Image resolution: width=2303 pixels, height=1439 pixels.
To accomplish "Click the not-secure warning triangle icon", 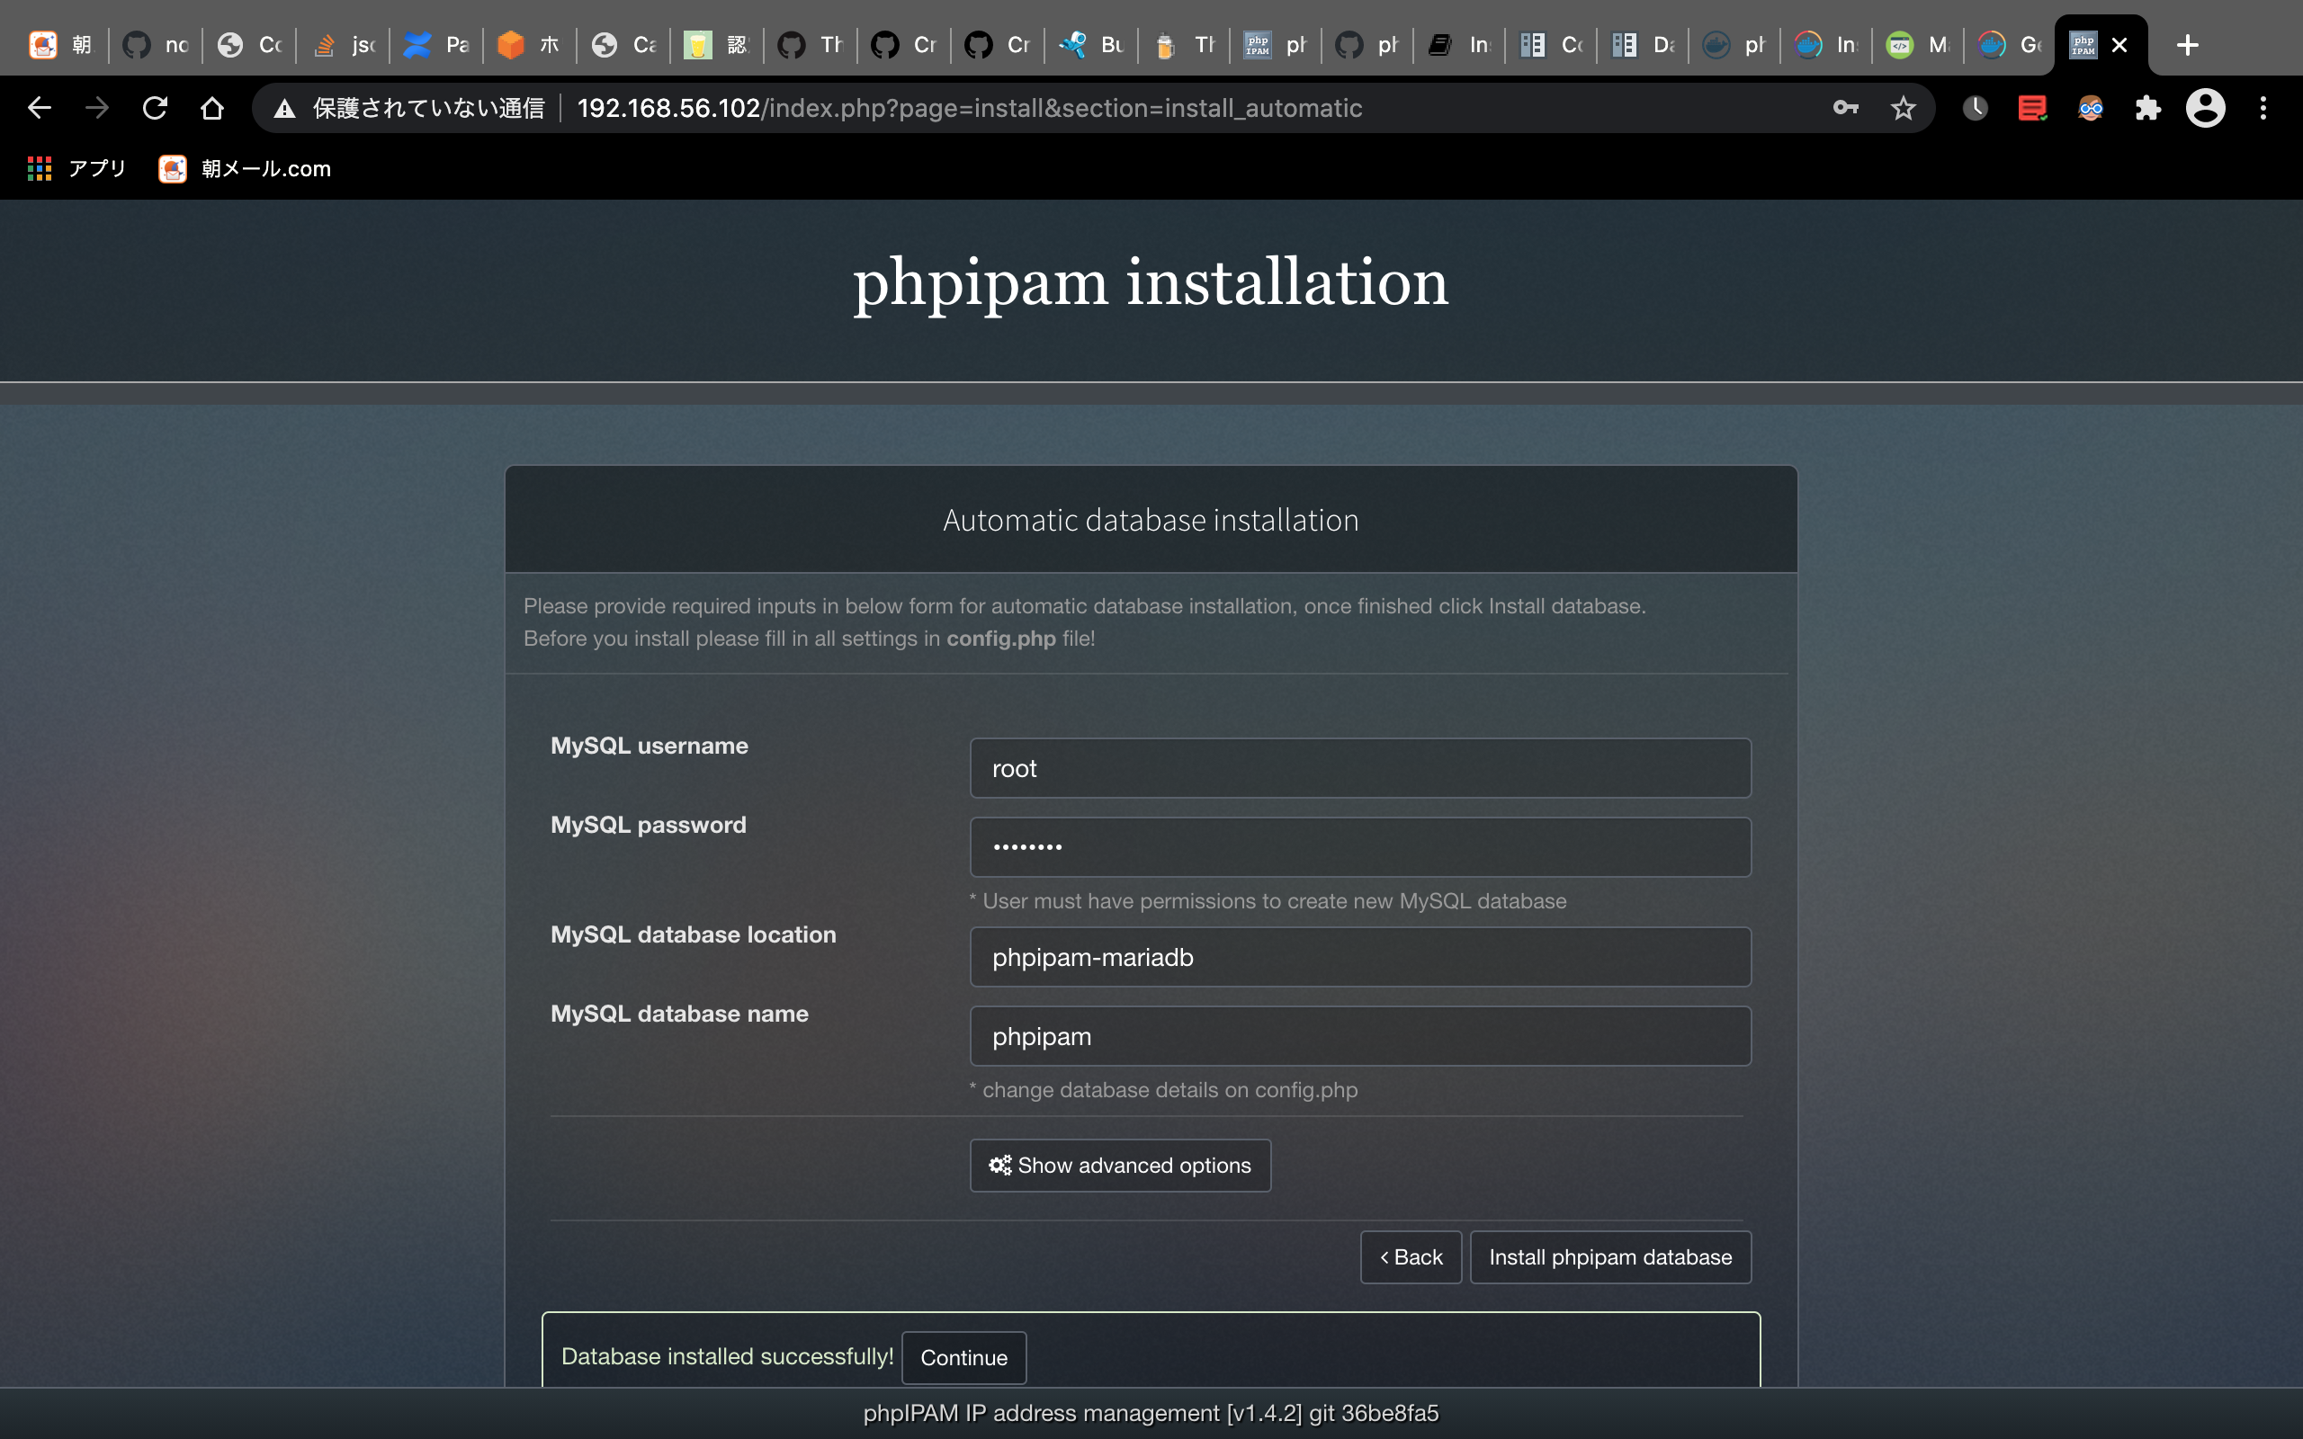I will (x=284, y=110).
